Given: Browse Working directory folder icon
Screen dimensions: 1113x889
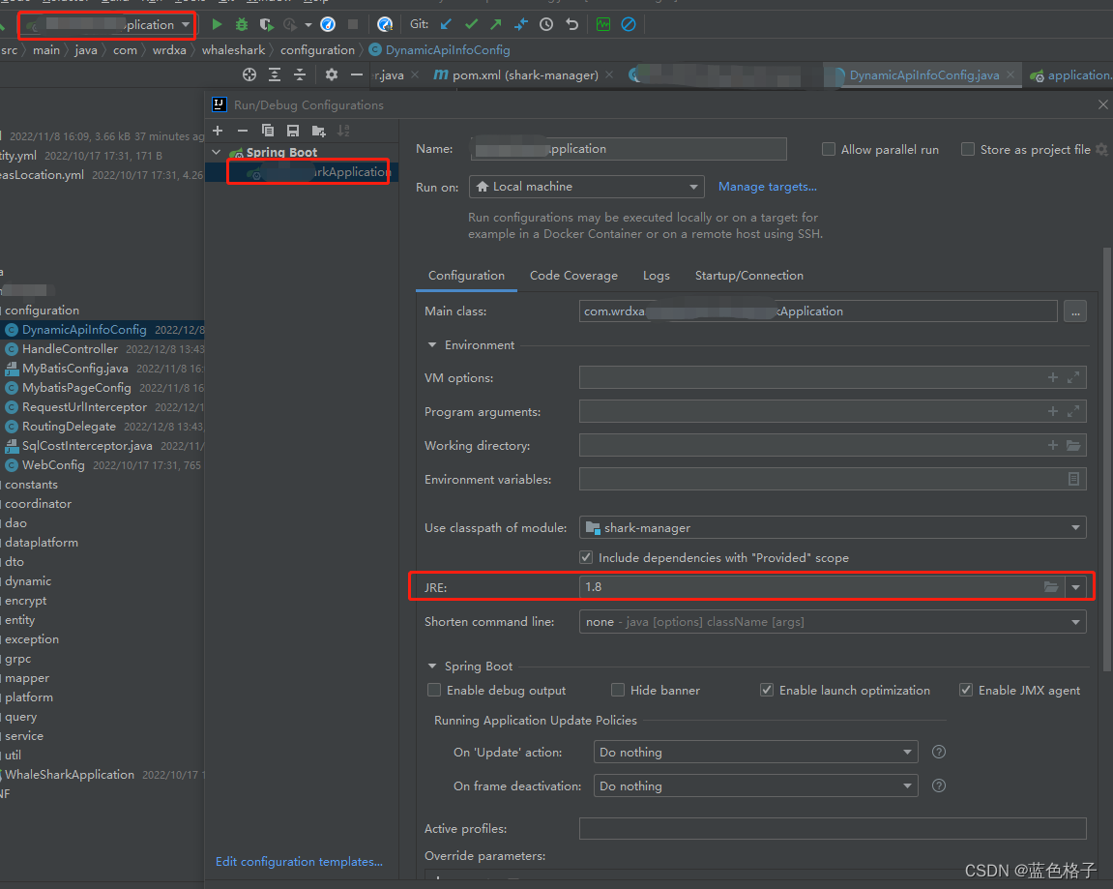Looking at the screenshot, I should click(x=1074, y=445).
